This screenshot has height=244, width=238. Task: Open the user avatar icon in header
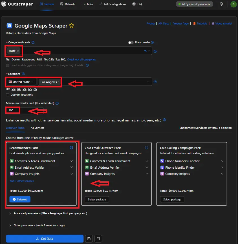233,4
